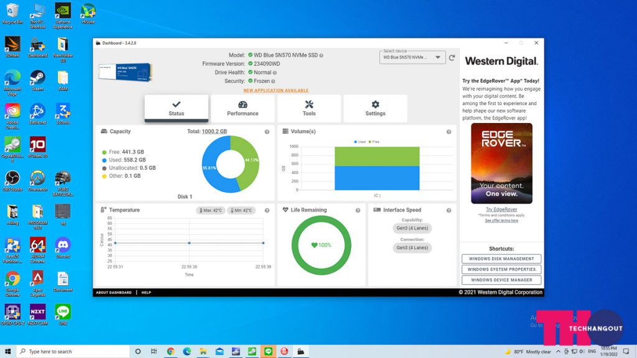The image size is (637, 358).
Task: Open the Discord desktop icon
Action: (63, 247)
